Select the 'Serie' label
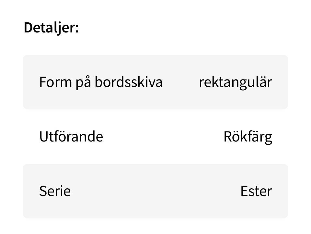Viewport: 311px width, 234px height. (x=55, y=191)
